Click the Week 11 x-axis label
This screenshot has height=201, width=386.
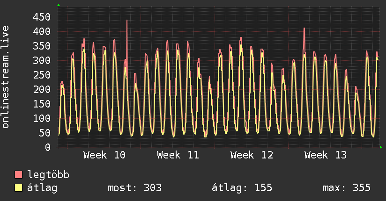coord(178,155)
